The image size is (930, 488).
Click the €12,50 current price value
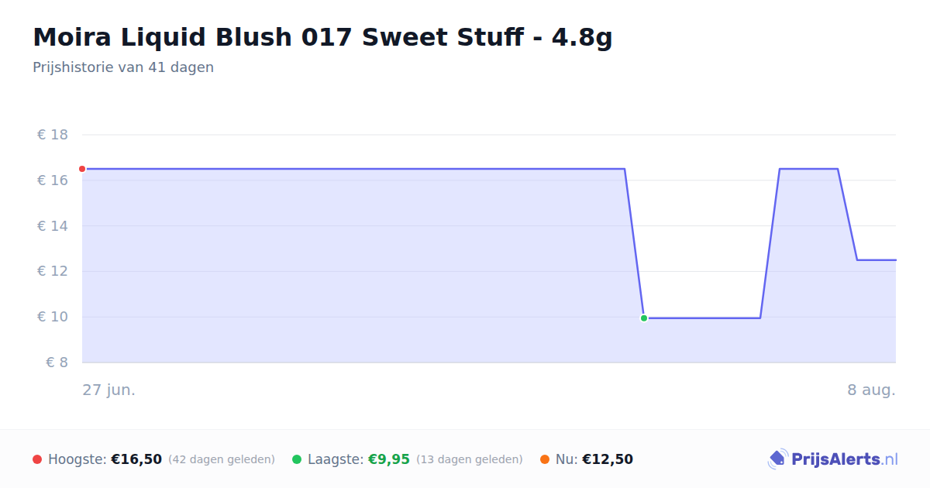pyautogui.click(x=608, y=459)
